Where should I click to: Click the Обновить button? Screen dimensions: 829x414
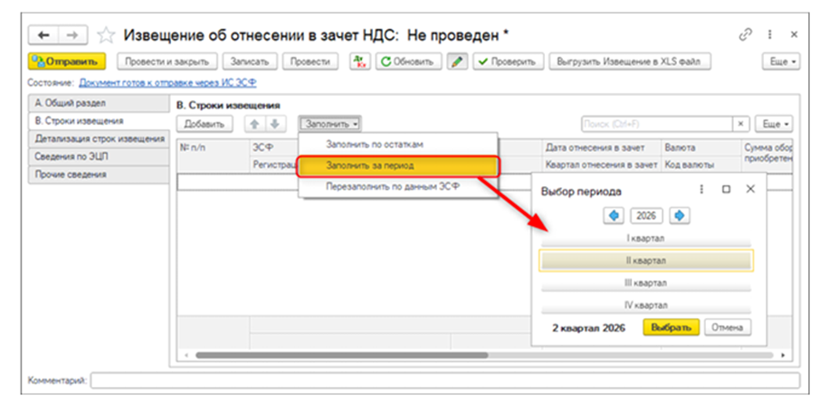click(x=409, y=61)
